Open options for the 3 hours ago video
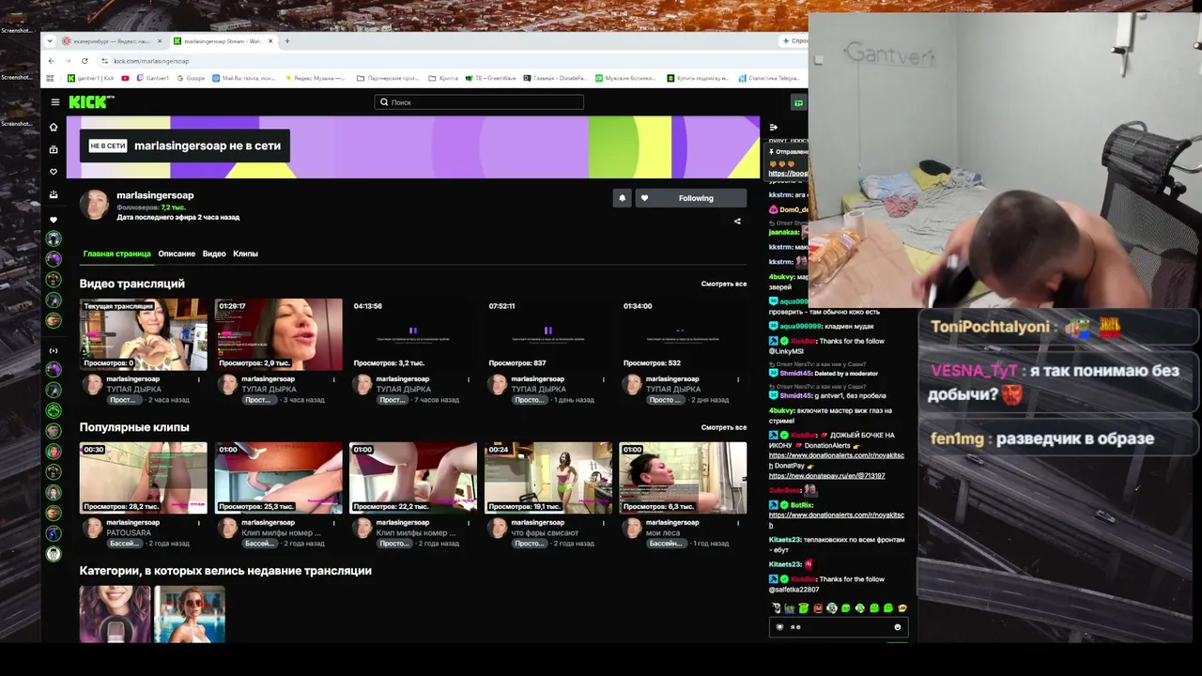Screen dimensions: 1202x676 pyautogui.click(x=334, y=379)
